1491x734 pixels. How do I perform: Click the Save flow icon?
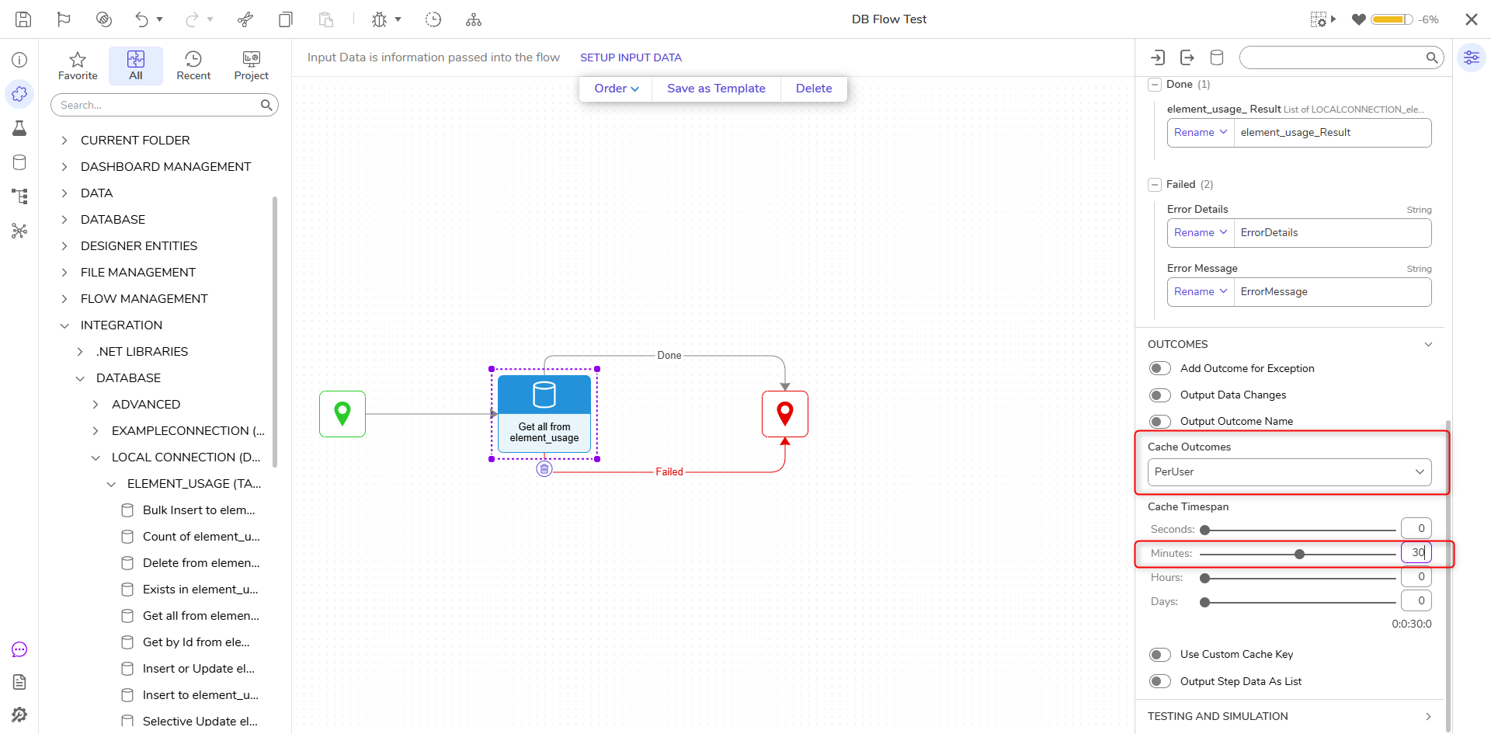point(23,19)
